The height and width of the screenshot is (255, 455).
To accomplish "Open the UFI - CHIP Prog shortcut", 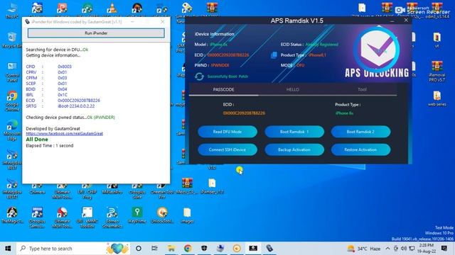I will tap(87, 191).
